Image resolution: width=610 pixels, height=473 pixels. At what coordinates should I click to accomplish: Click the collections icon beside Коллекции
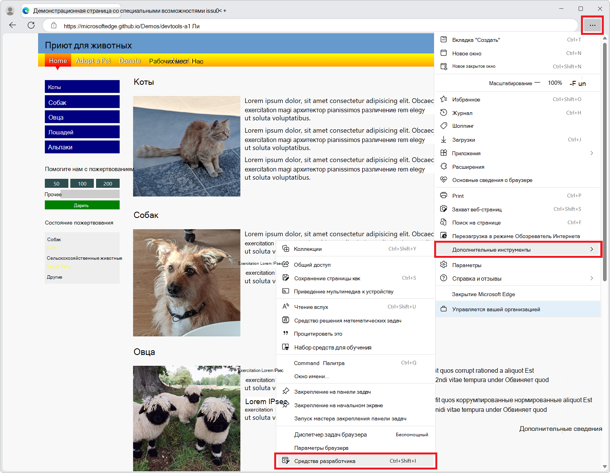(x=285, y=248)
